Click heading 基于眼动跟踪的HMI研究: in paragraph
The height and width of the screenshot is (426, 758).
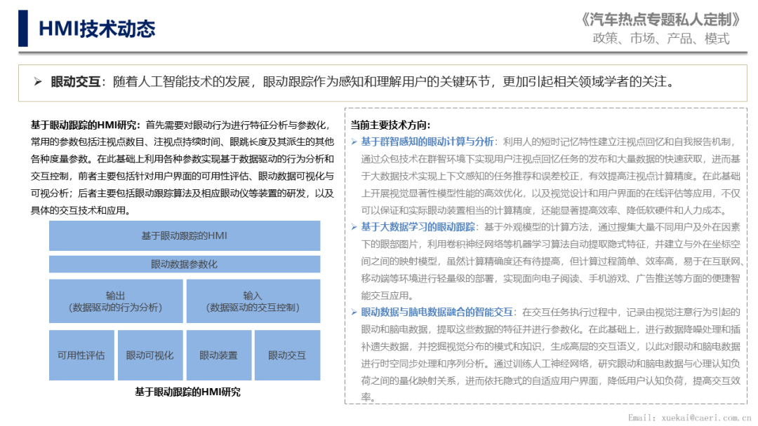coord(86,125)
